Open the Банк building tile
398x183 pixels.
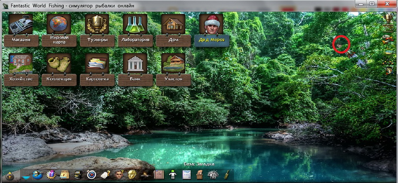point(135,70)
